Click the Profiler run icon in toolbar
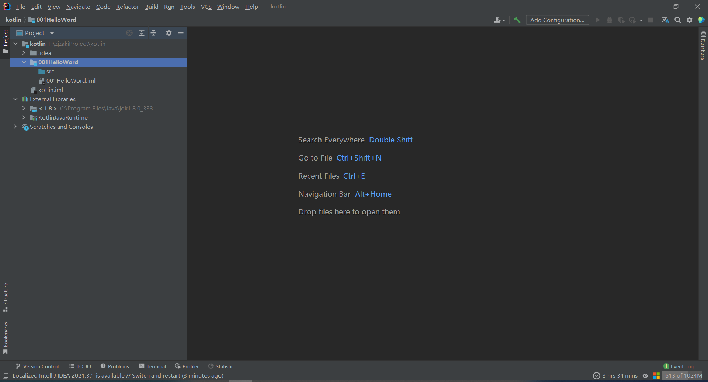 tap(632, 20)
